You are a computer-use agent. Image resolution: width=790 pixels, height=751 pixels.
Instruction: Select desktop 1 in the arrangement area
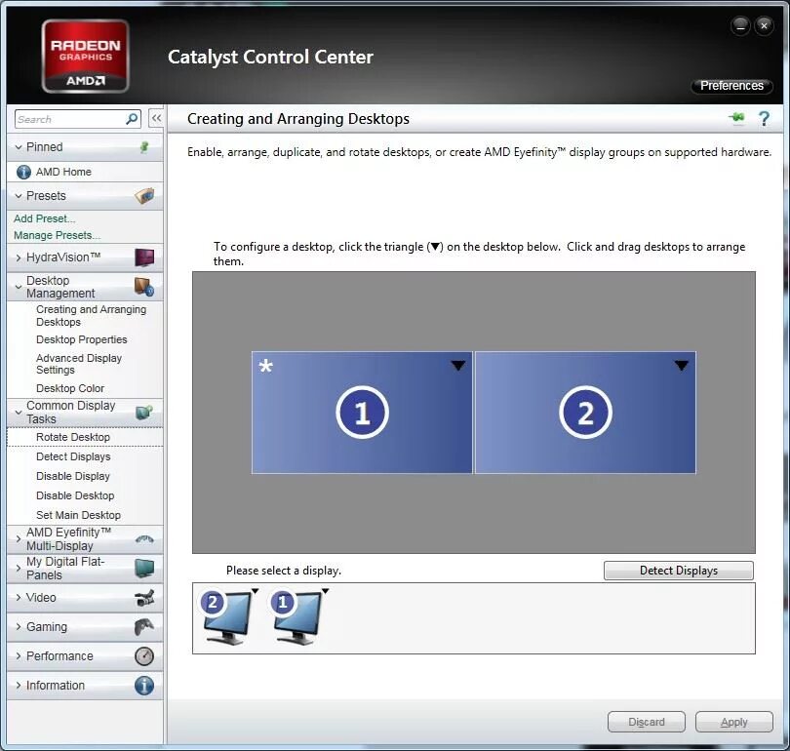362,413
